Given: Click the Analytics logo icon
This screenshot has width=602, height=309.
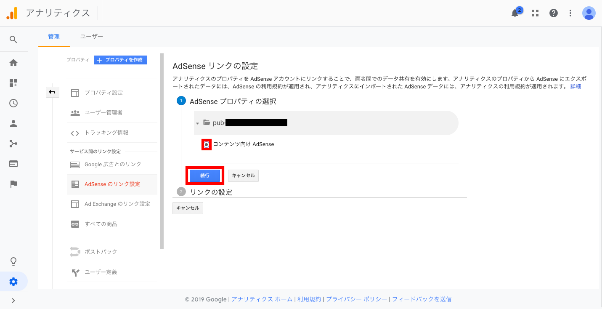Looking at the screenshot, I should tap(12, 13).
